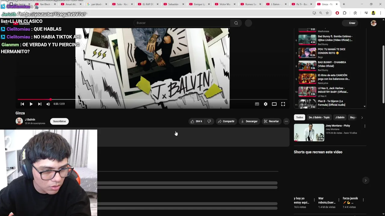Switch to the EL RAP DE browser tab

[x=148, y=4]
